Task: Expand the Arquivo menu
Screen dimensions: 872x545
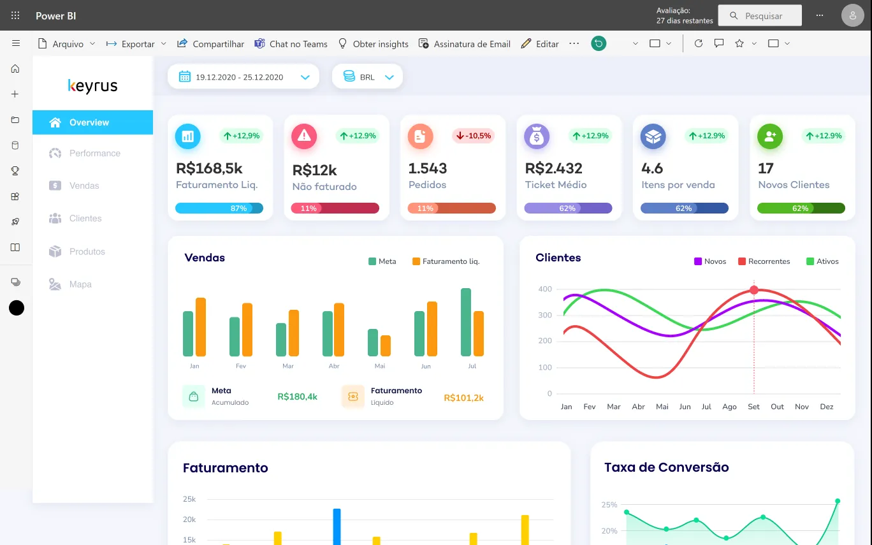Action: click(x=67, y=43)
